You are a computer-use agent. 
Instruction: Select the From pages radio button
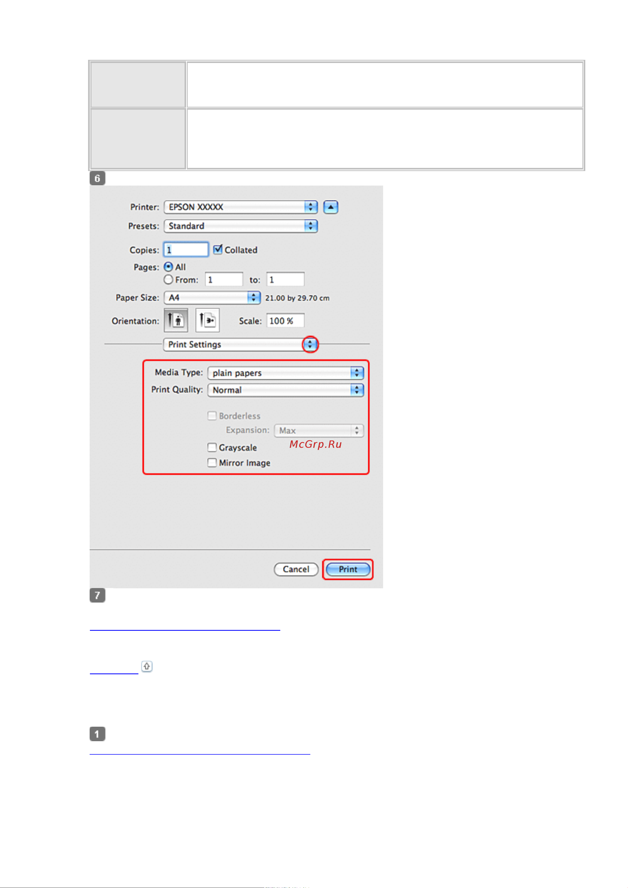coord(168,279)
